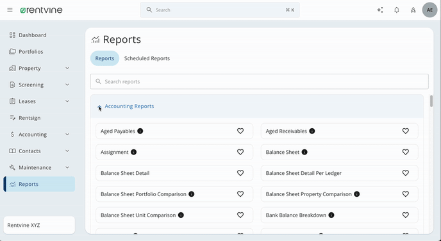Screen dimensions: 441x241
Task: Click info icon next to Bank Balance Breakdown
Action: (x=331, y=215)
